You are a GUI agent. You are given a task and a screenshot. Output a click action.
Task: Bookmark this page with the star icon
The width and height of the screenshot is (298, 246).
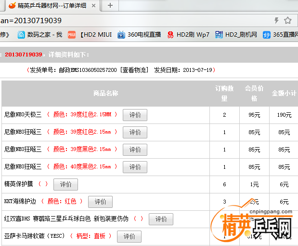point(288,20)
